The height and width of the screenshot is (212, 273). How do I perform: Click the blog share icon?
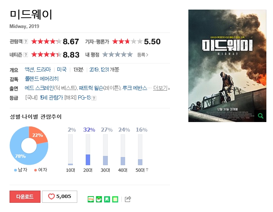click(91, 199)
